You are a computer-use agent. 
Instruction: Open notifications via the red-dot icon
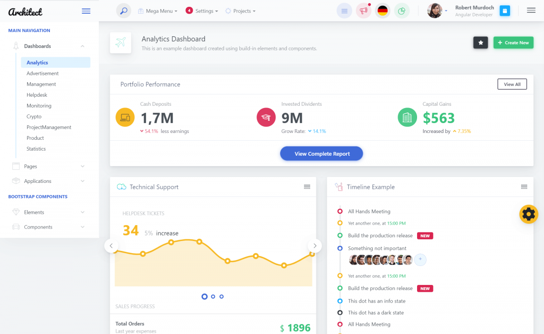point(363,10)
